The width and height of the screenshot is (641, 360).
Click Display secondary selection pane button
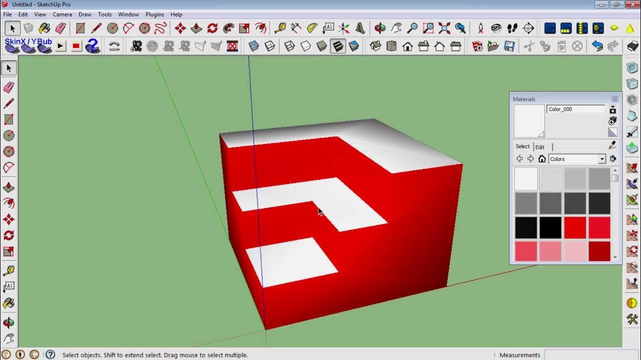coord(612,109)
